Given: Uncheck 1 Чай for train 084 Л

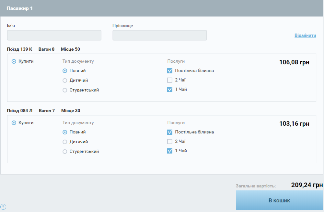Looking at the screenshot, I should click(x=170, y=151).
